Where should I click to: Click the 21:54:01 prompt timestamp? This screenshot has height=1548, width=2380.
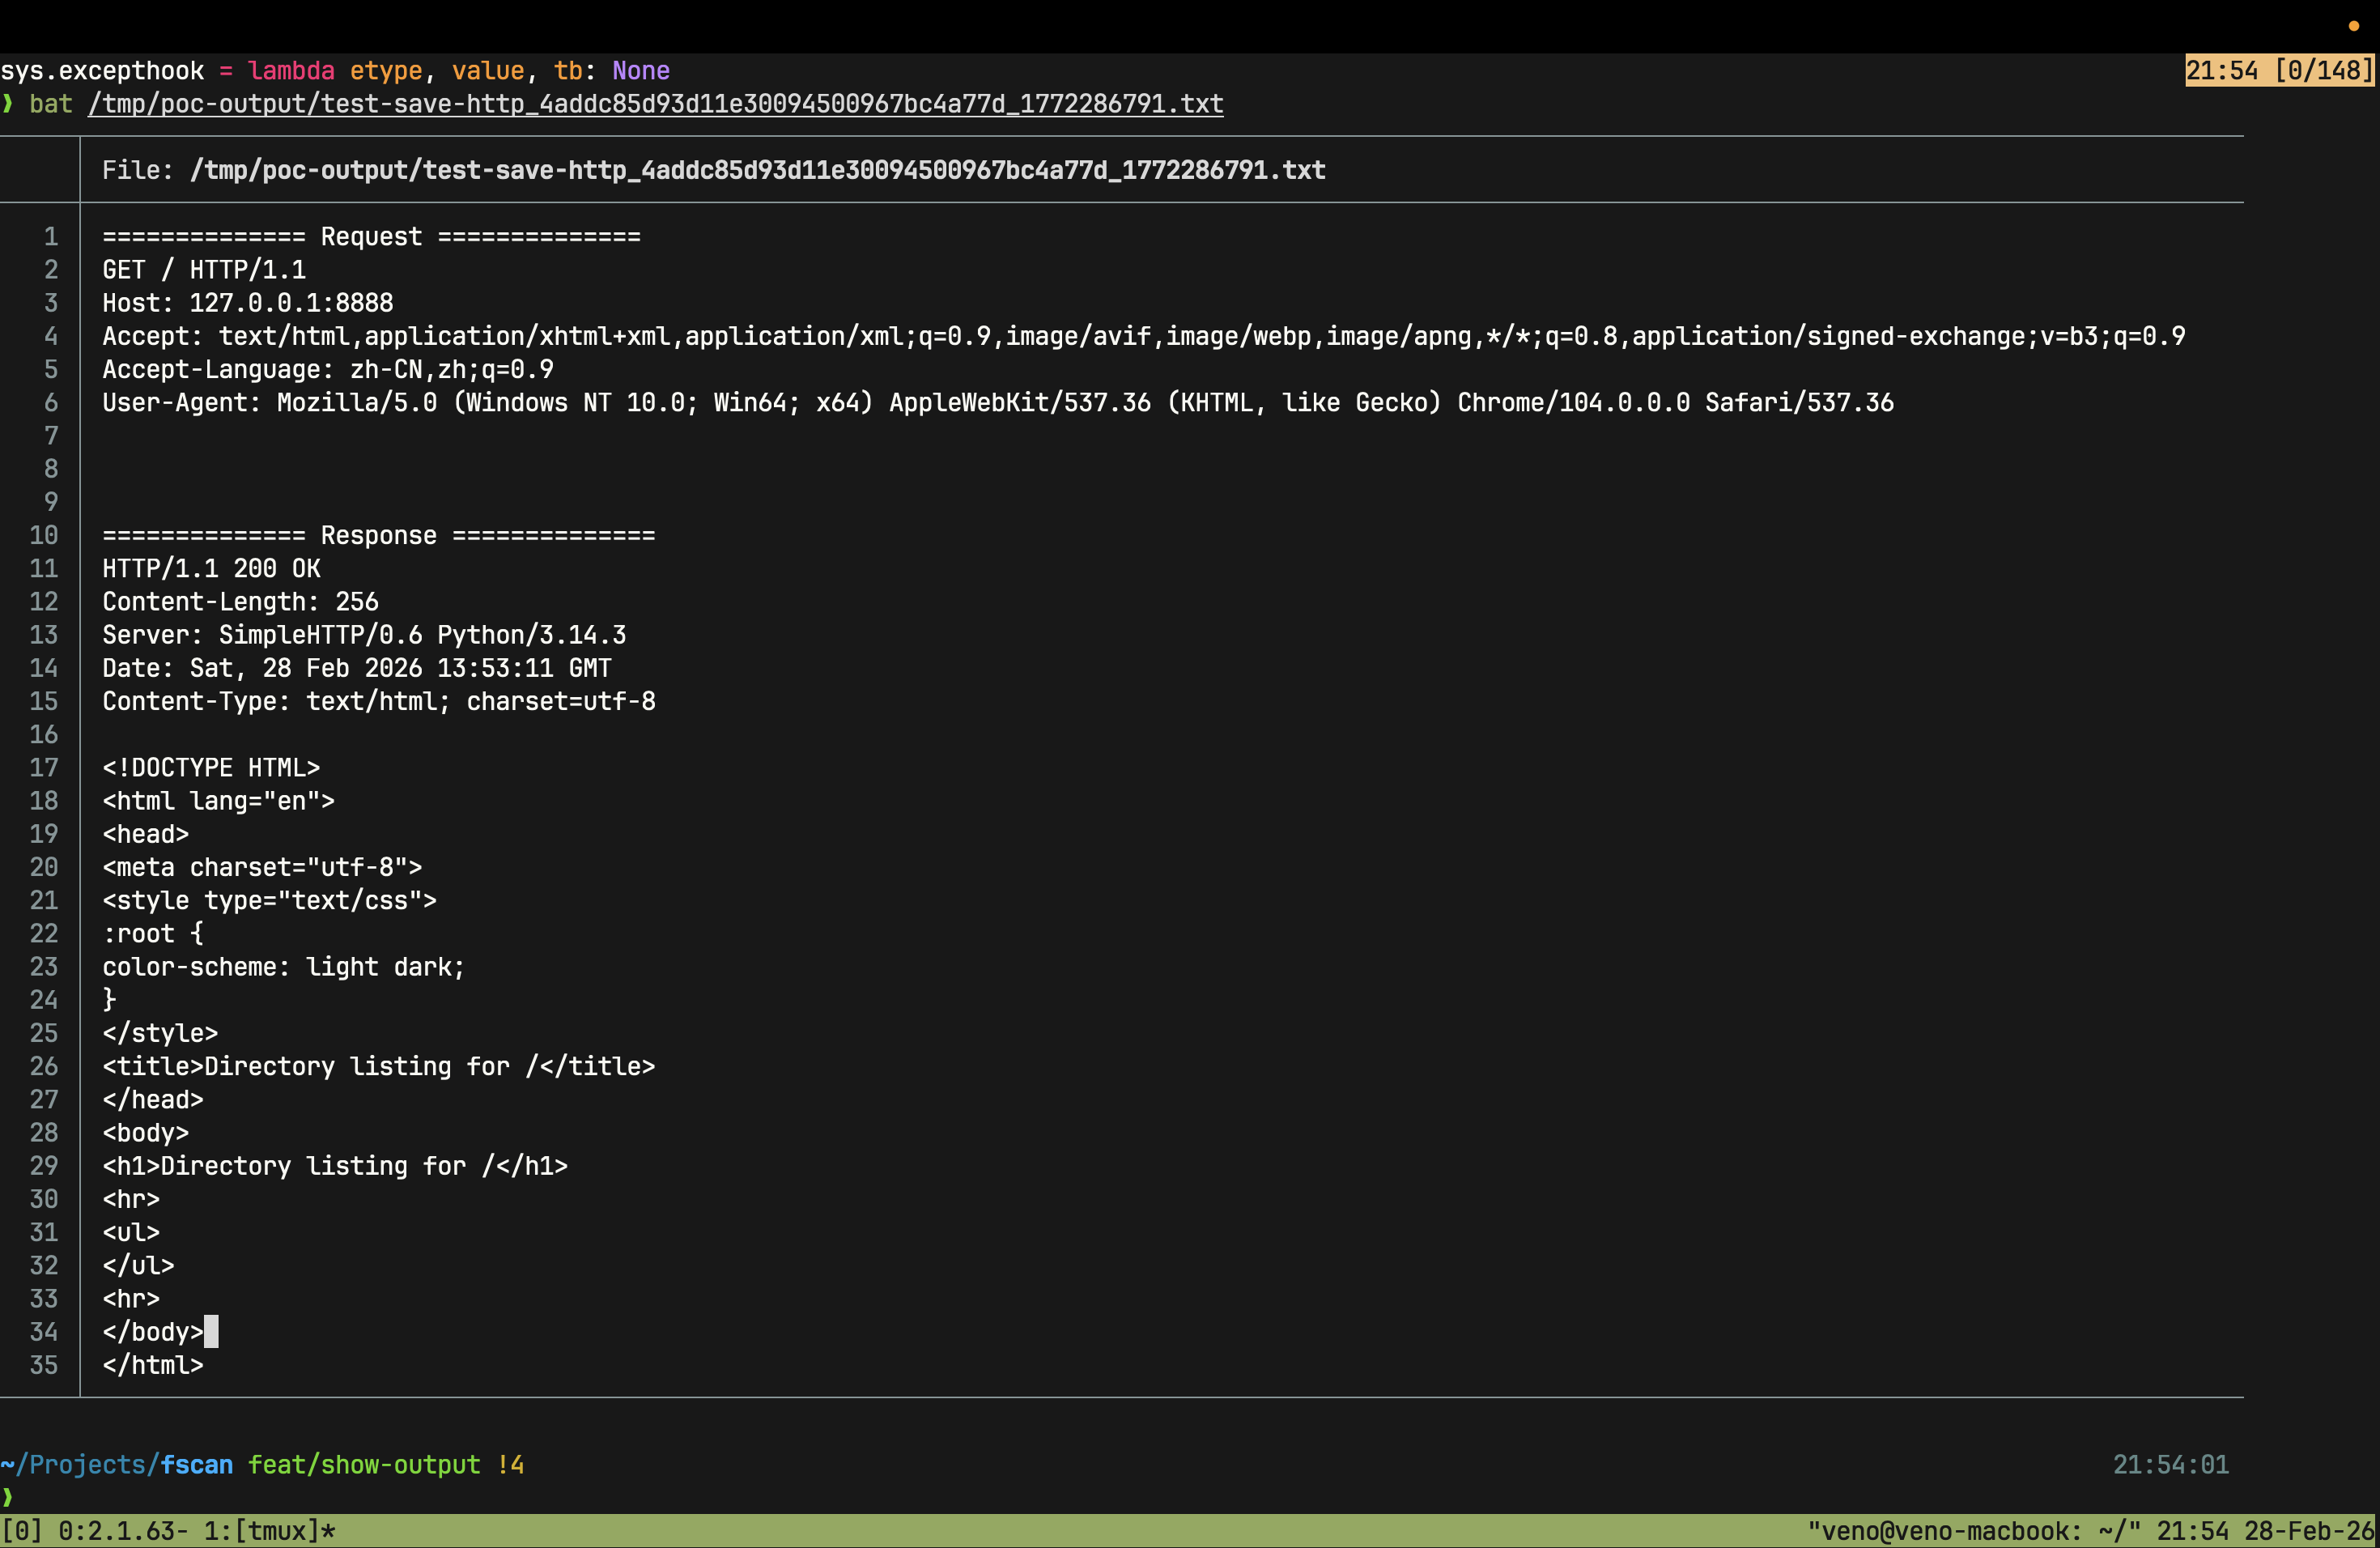pyautogui.click(x=2170, y=1464)
